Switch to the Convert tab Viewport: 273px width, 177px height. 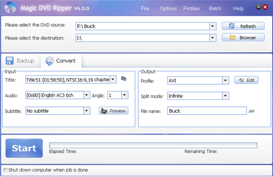61,61
